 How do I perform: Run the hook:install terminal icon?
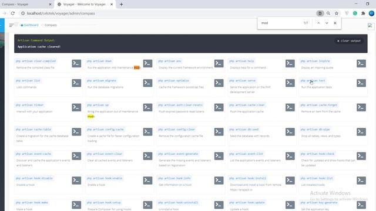tap(290, 181)
